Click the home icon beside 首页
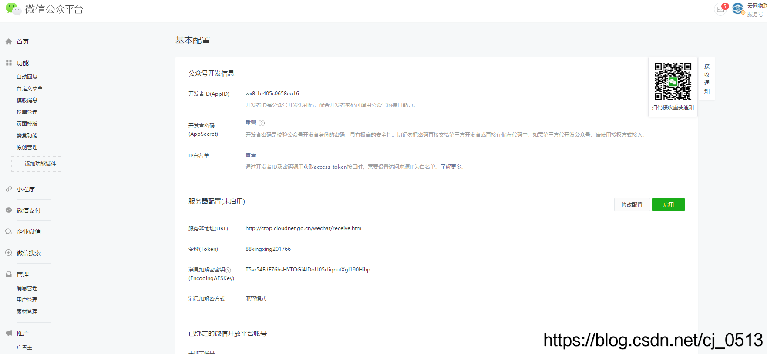Viewport: 767px width, 354px height. coord(9,42)
